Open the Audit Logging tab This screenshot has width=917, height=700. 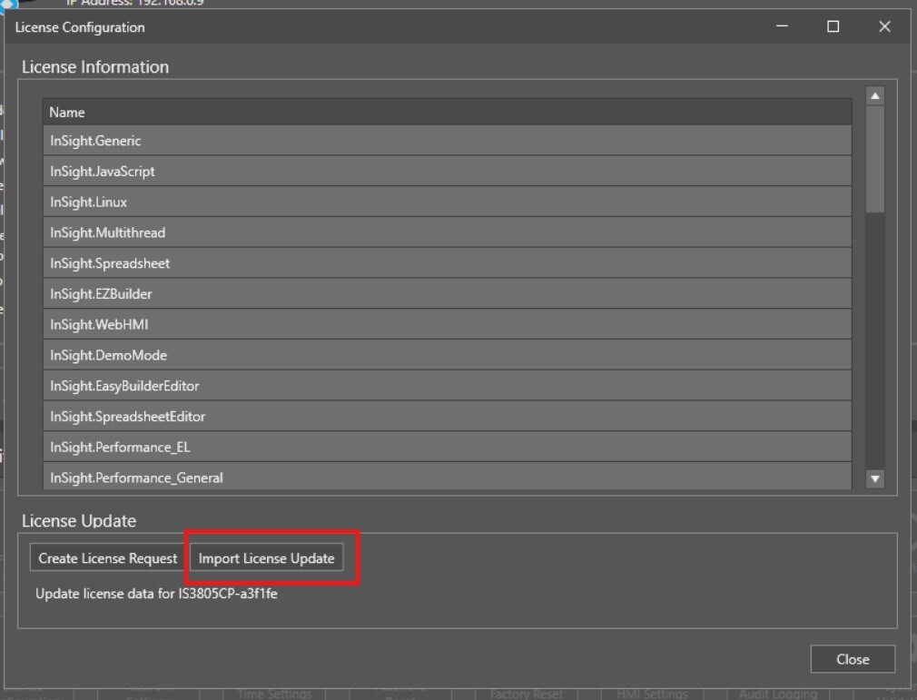[x=777, y=693]
